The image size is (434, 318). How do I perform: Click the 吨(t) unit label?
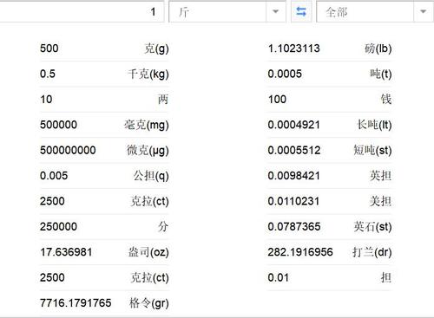pyautogui.click(x=381, y=74)
